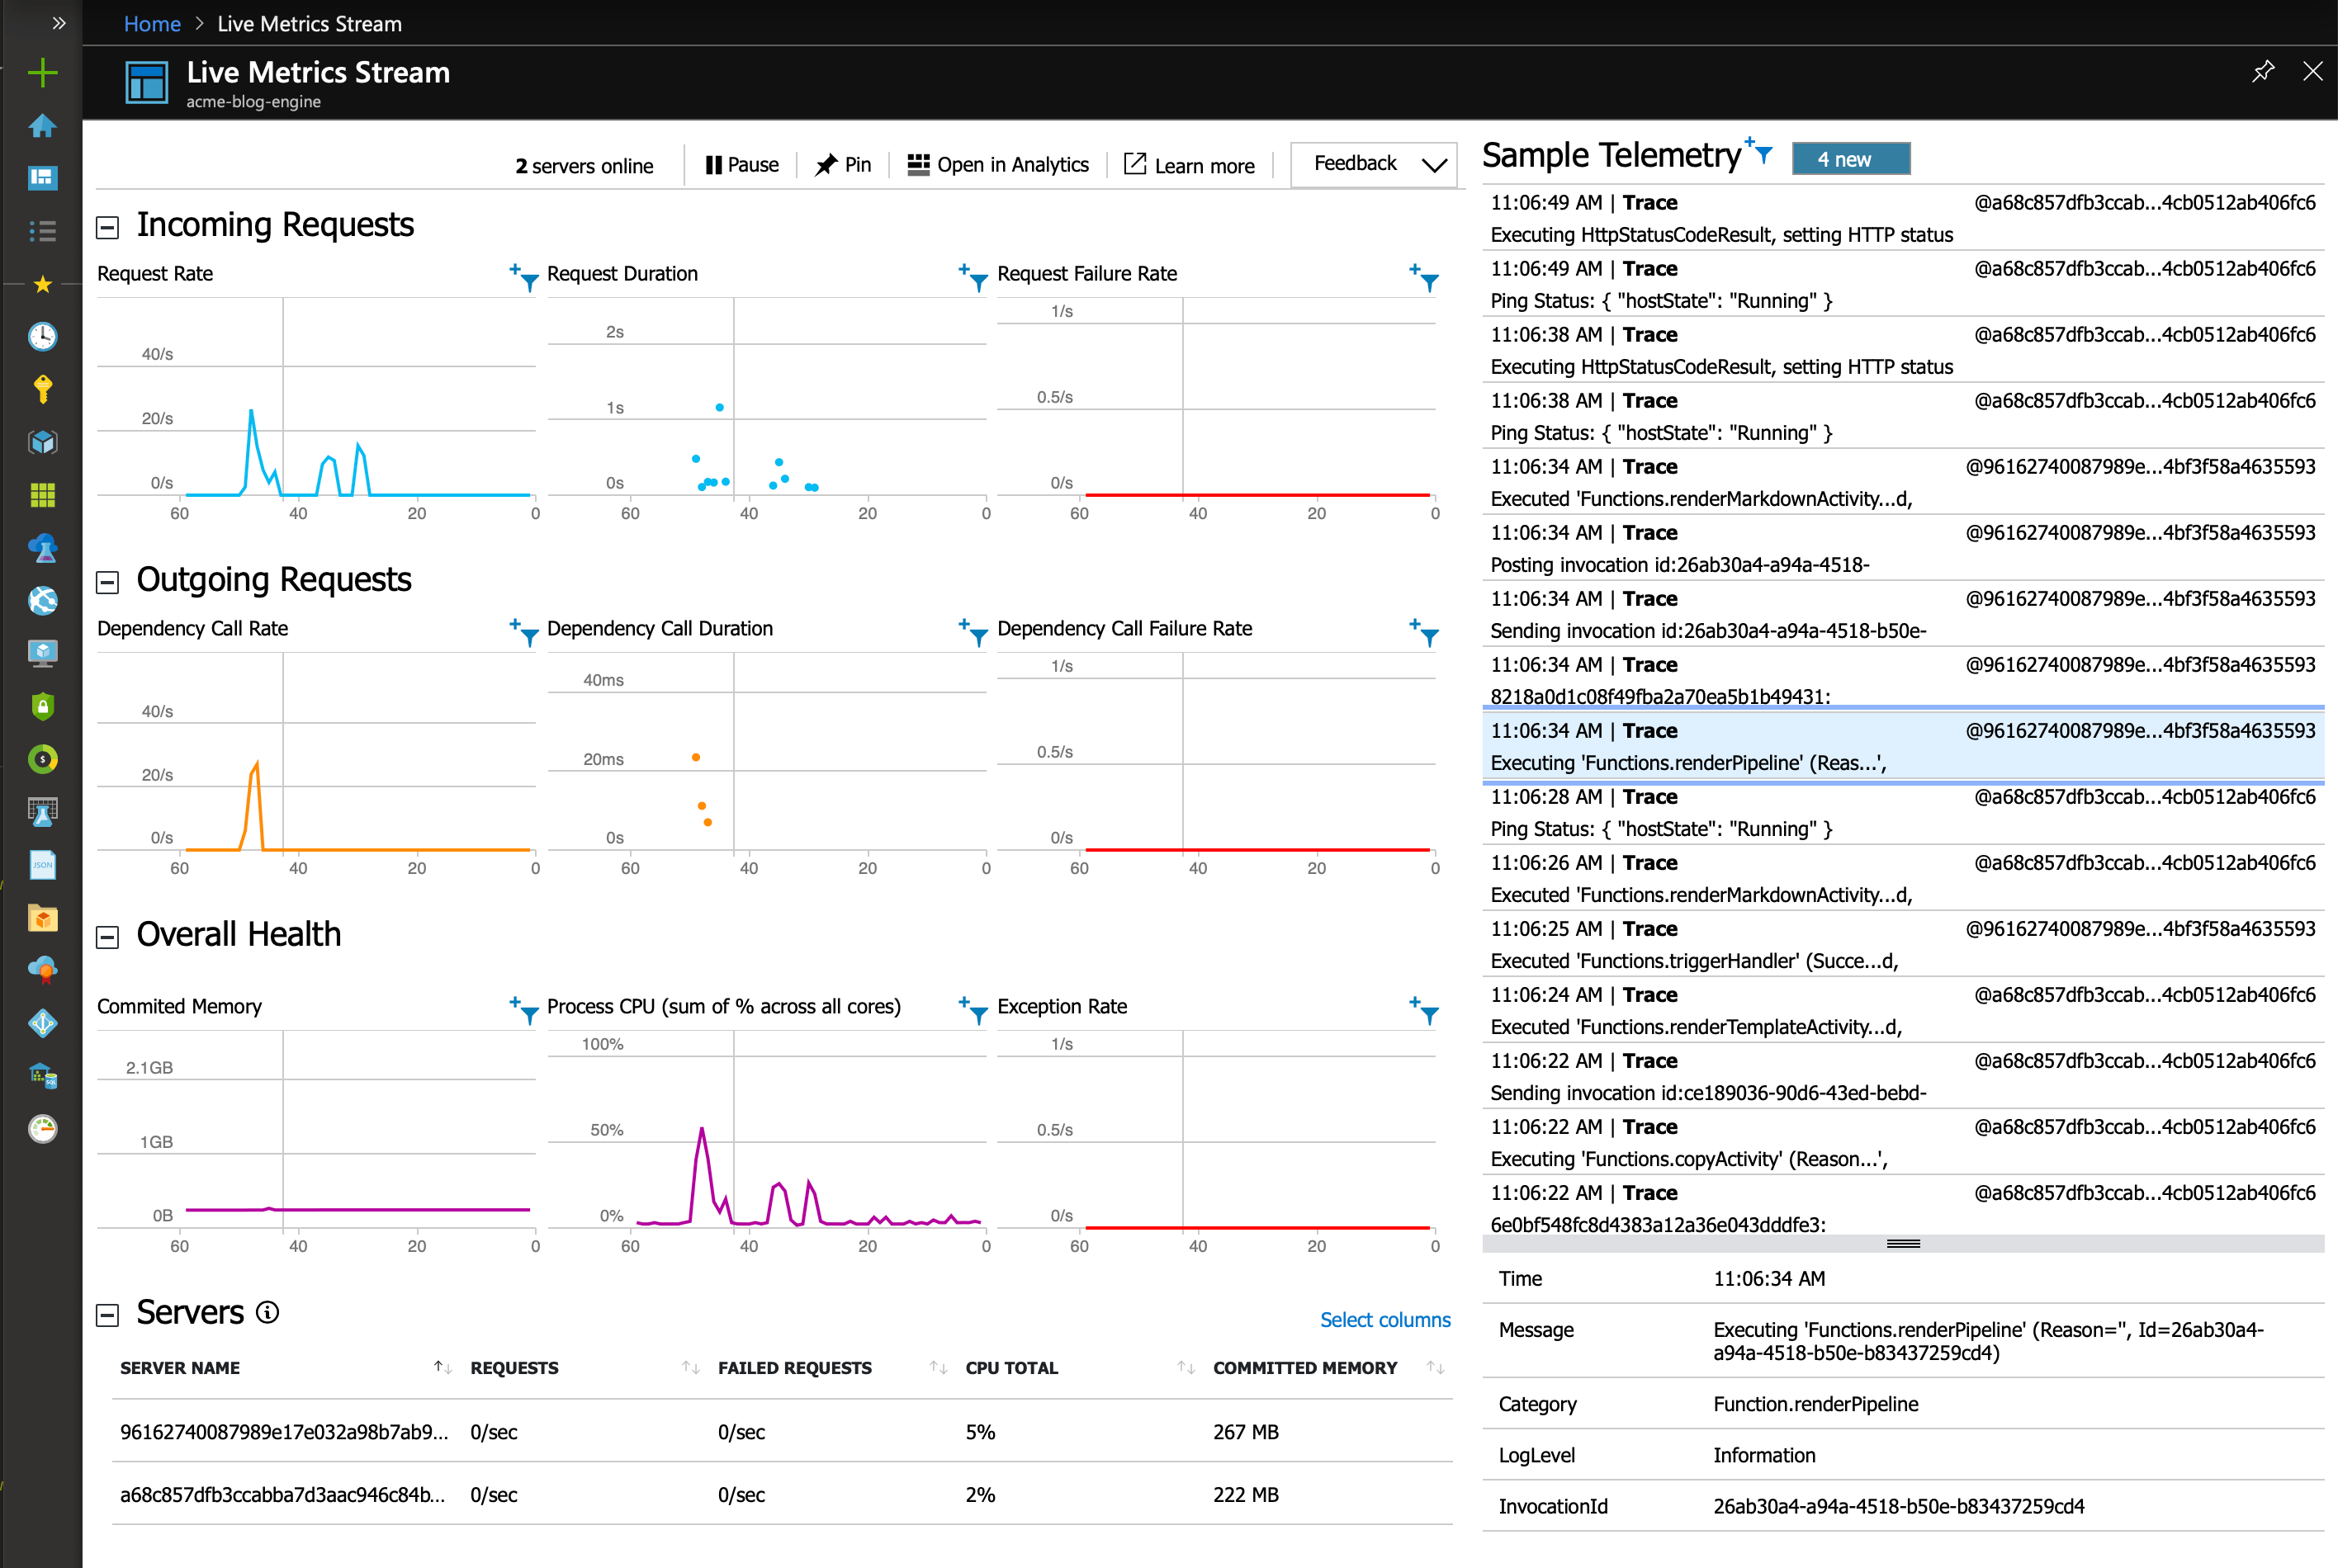This screenshot has width=2338, height=1568.
Task: Click the telemetry details splitter handle
Action: [x=1902, y=1243]
